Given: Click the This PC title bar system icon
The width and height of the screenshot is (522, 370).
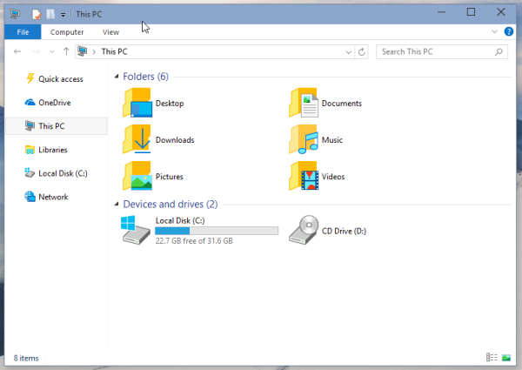Looking at the screenshot, I should (x=15, y=14).
